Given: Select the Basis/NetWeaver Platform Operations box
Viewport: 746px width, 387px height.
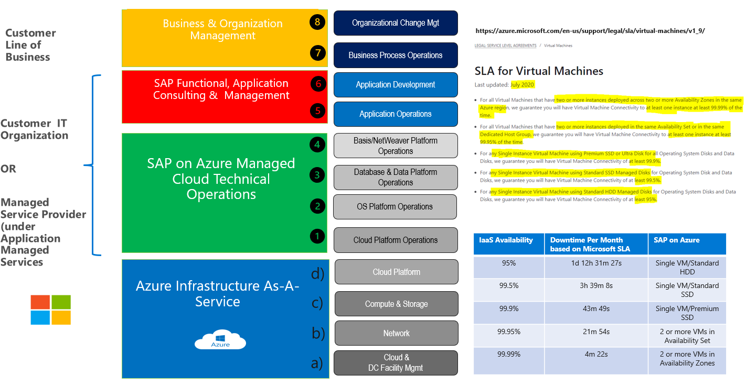Looking at the screenshot, I should tap(396, 146).
